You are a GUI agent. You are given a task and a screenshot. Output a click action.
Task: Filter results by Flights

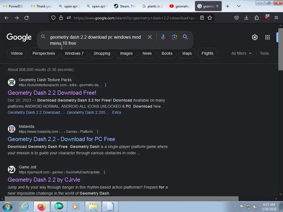point(207,53)
